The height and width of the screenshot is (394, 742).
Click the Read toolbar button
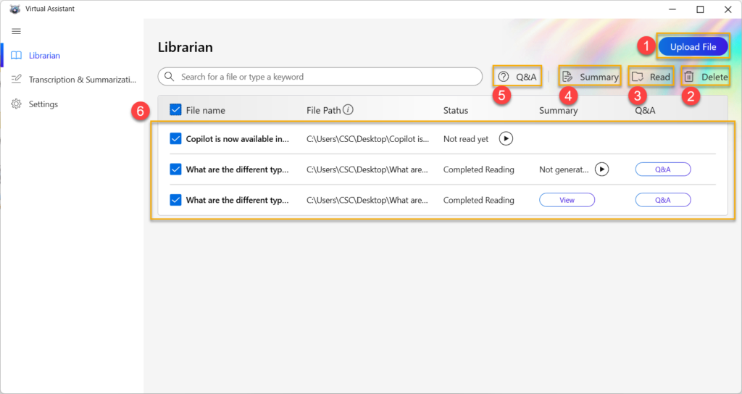pyautogui.click(x=651, y=77)
